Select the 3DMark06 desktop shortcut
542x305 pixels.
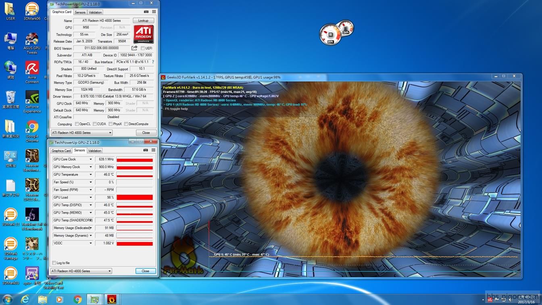pos(32,11)
